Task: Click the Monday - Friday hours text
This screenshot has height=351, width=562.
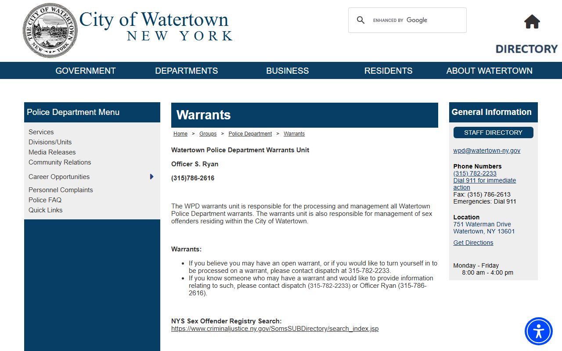Action: (x=476, y=265)
